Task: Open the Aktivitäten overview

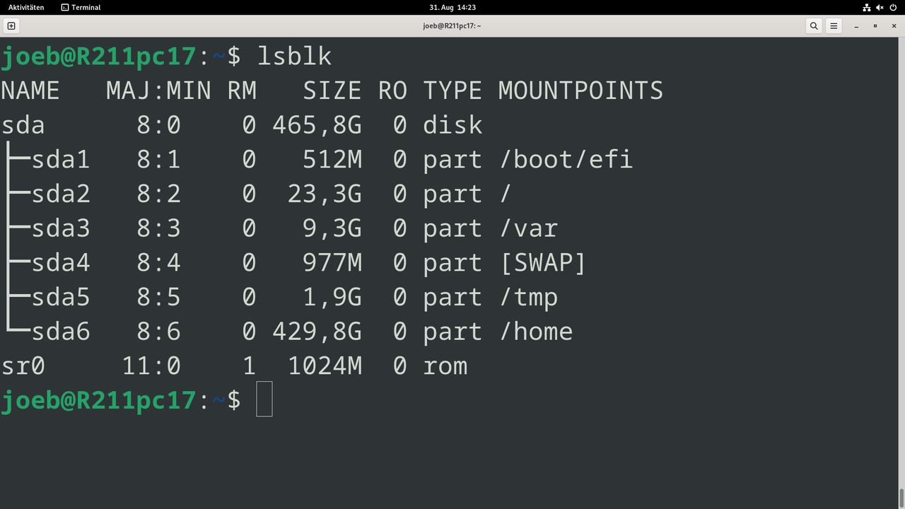Action: tap(26, 7)
